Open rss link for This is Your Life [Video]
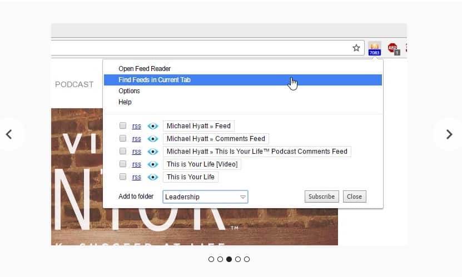Screen dimensions: 462x277 (x=136, y=164)
